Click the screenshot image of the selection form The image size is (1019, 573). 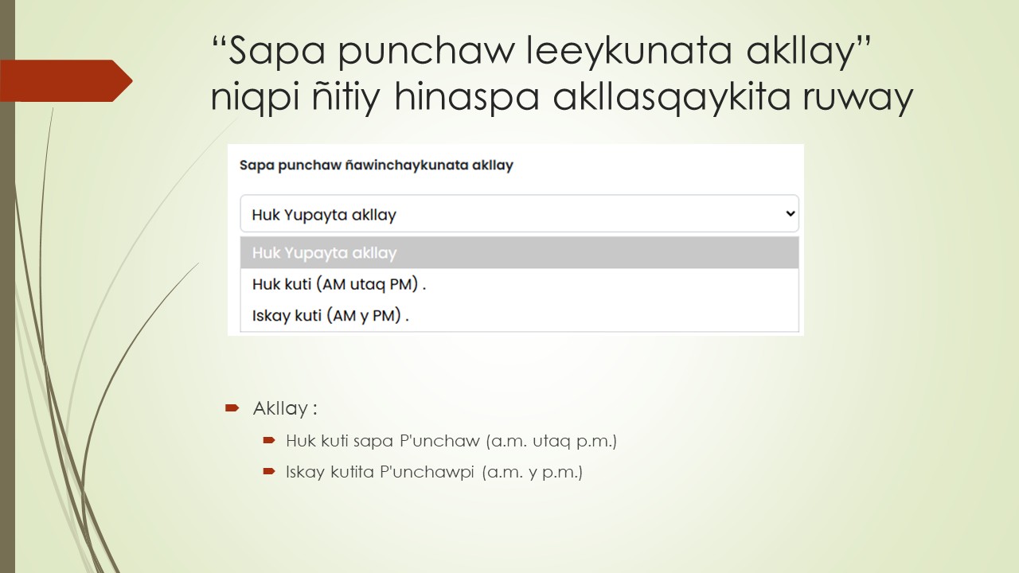515,239
